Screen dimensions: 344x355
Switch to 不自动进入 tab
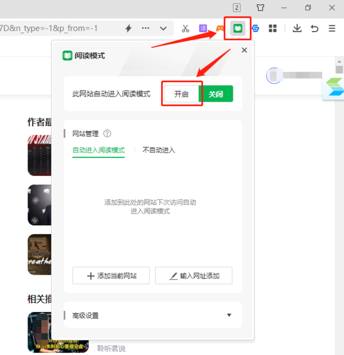tap(159, 150)
